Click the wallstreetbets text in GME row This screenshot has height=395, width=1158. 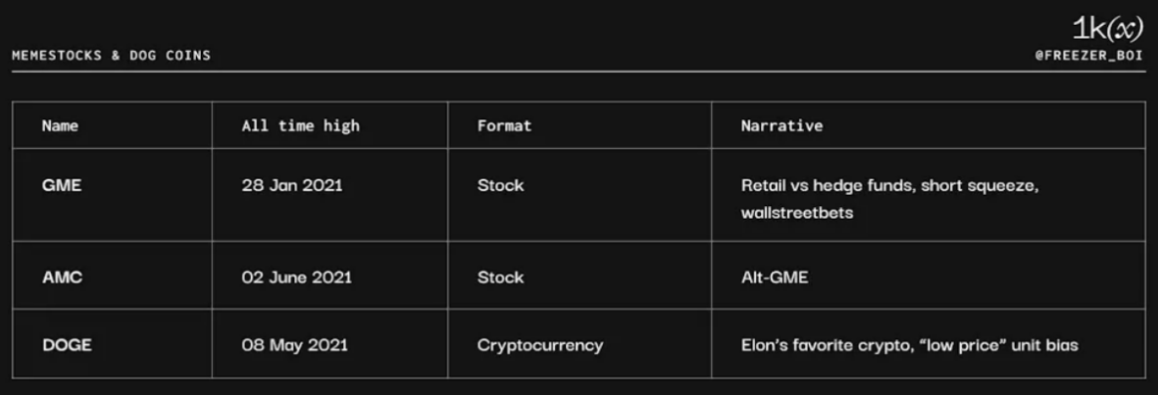[x=797, y=213]
